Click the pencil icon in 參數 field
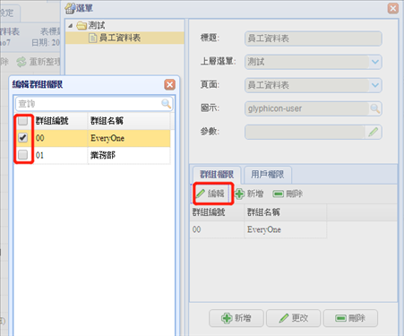 click(374, 132)
